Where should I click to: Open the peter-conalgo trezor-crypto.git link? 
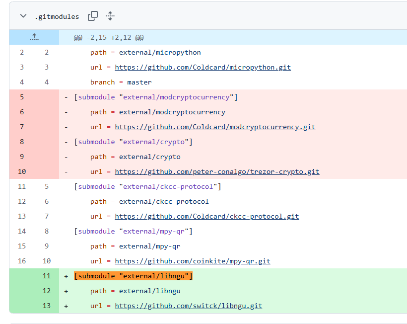coord(217,172)
